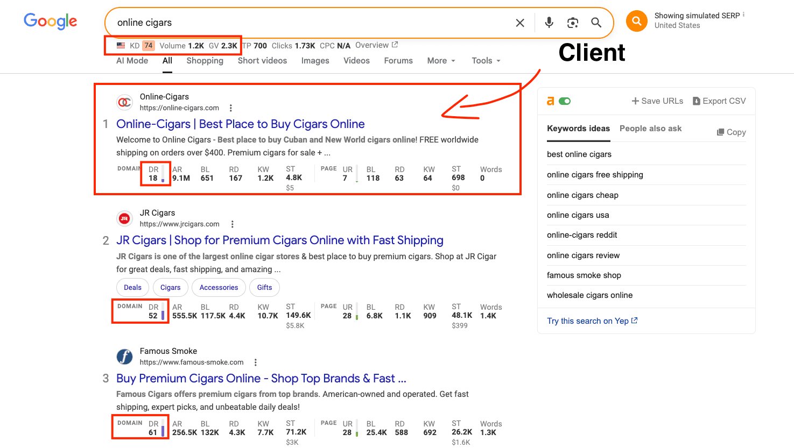Click the DR bar indicator for online-cigars.com
Image resolution: width=794 pixels, height=448 pixels.
click(163, 174)
